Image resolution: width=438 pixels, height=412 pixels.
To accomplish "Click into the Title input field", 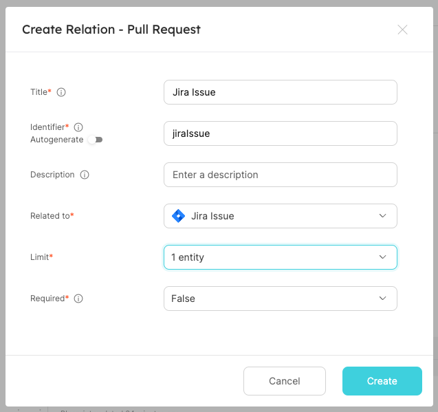I will click(280, 92).
